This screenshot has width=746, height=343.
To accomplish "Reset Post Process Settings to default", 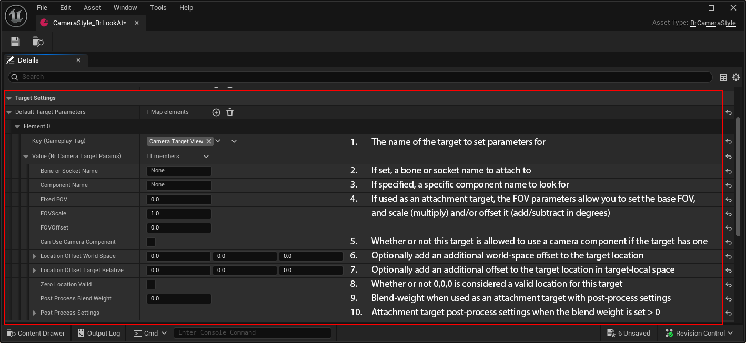I will click(x=729, y=313).
